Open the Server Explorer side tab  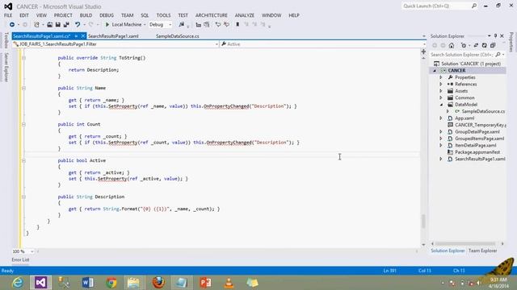point(6,67)
